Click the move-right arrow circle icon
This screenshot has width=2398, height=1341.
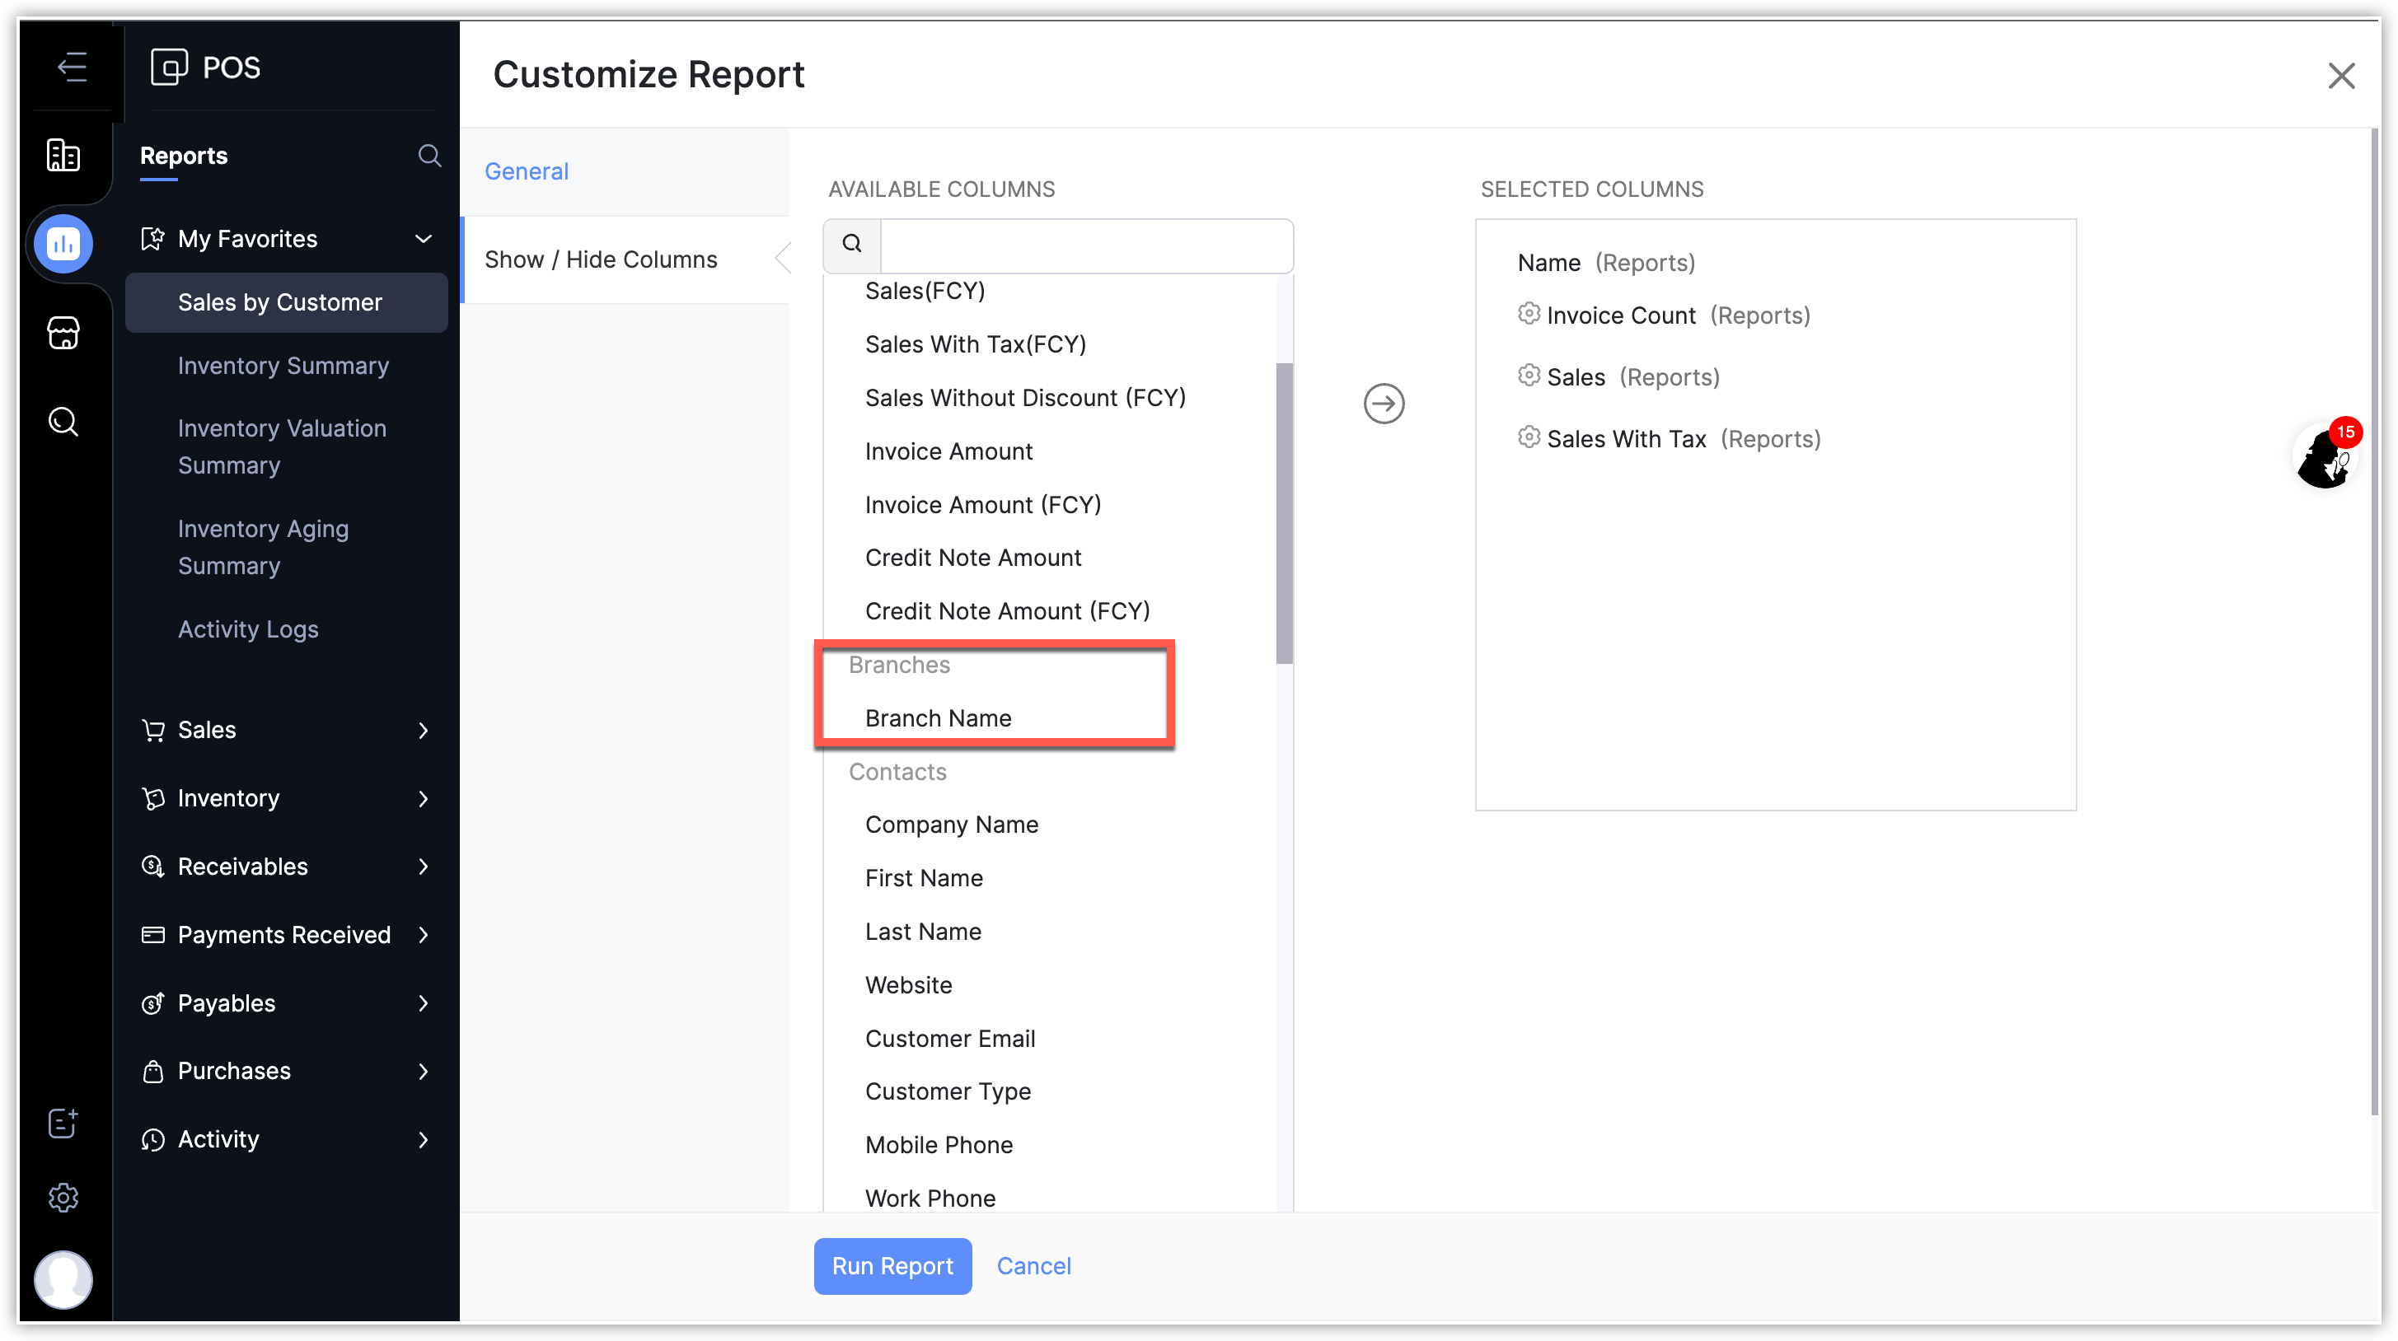[1384, 404]
